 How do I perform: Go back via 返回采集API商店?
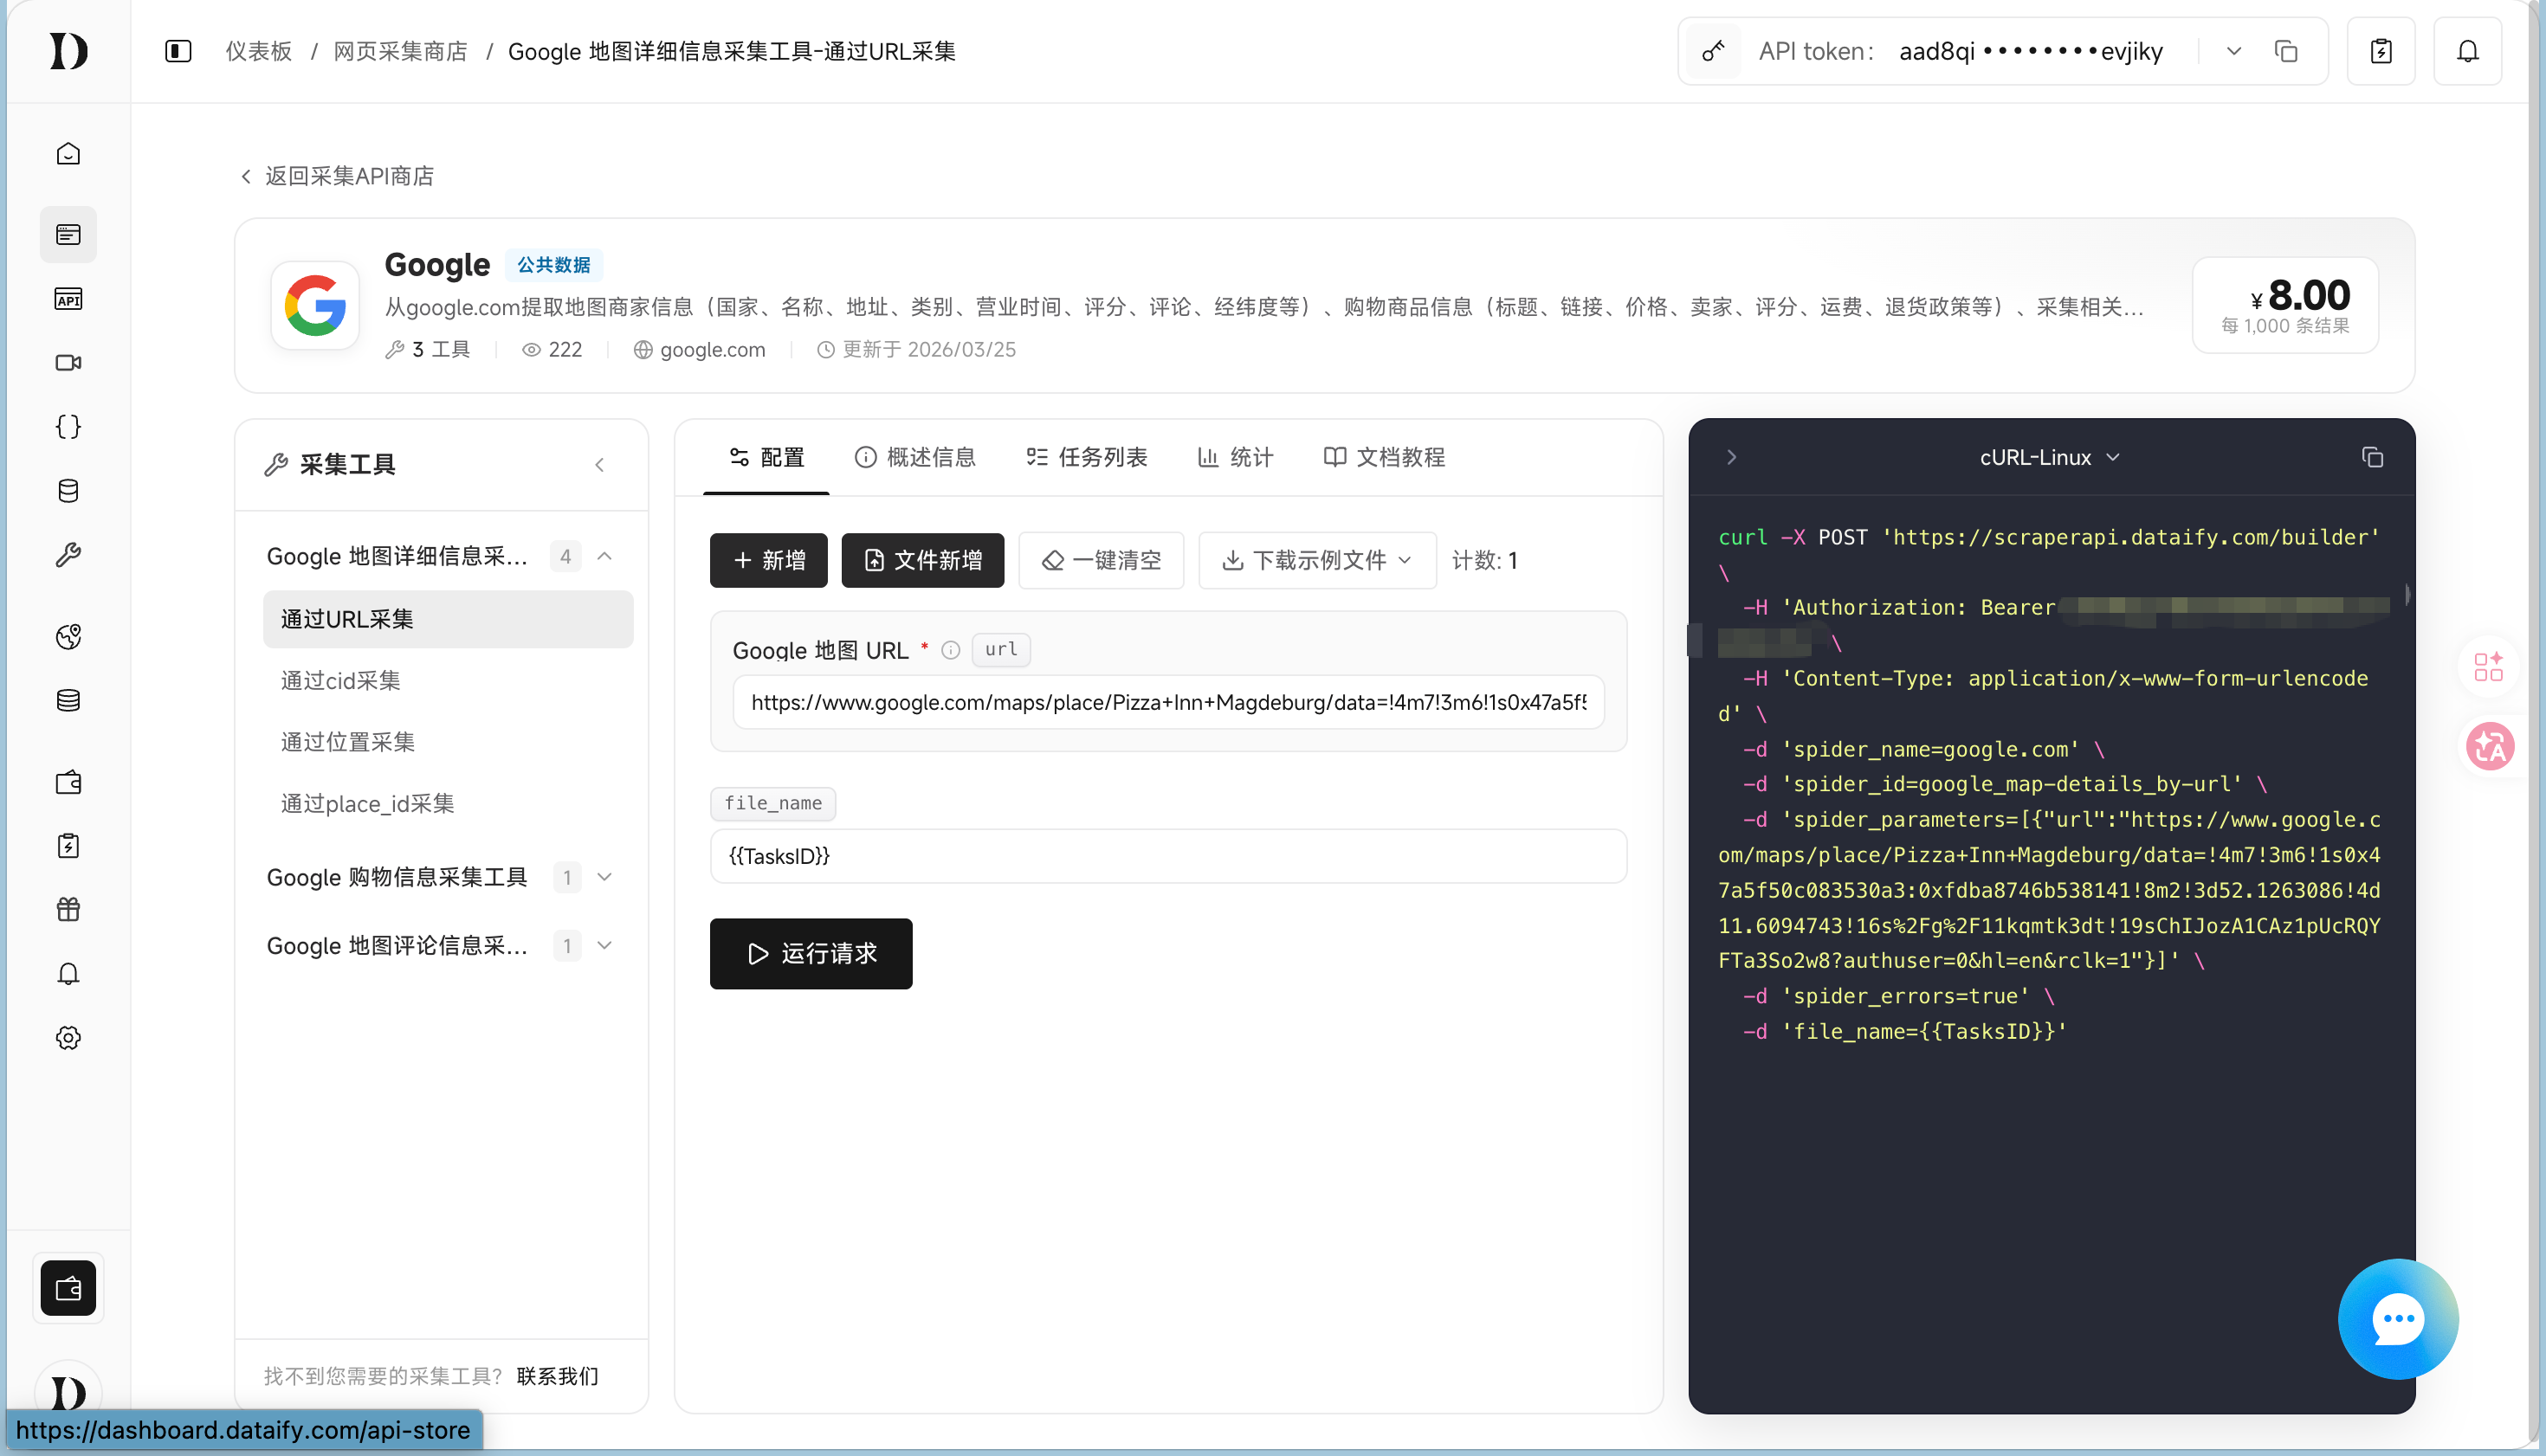(x=337, y=176)
